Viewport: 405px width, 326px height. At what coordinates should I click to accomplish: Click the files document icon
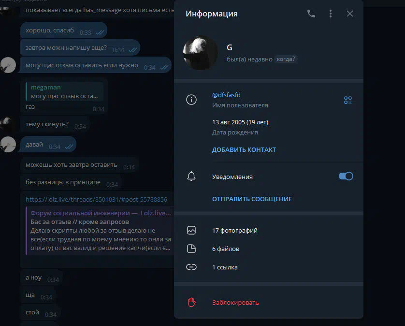pyautogui.click(x=191, y=249)
